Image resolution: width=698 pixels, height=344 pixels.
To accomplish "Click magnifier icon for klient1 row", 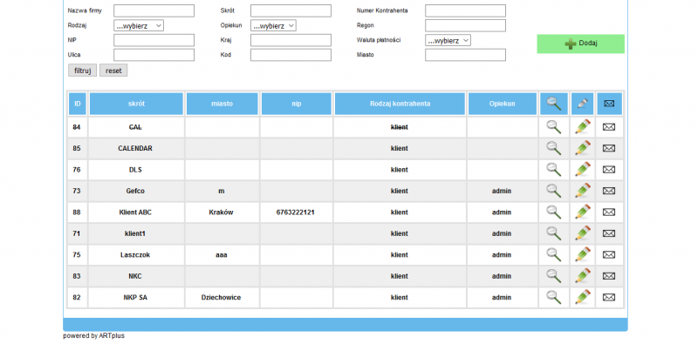I will [553, 233].
